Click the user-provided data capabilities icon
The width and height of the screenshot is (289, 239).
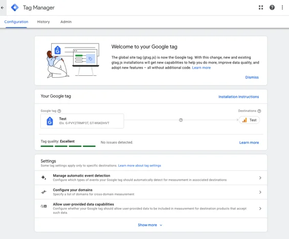tap(43, 206)
